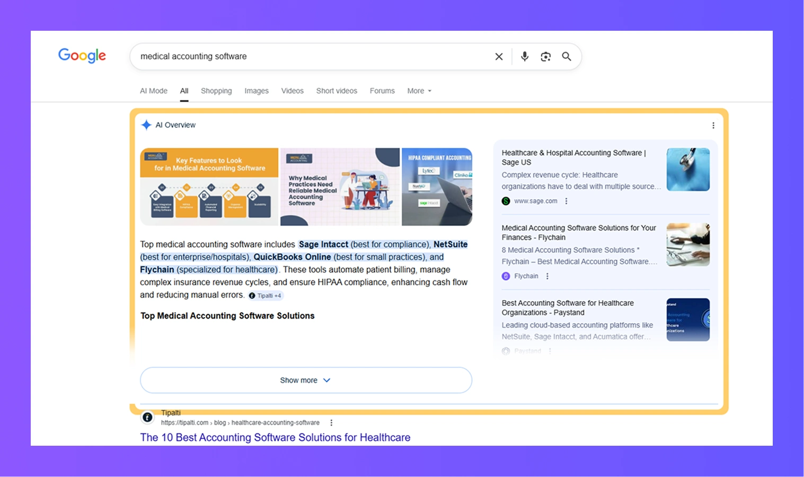This screenshot has height=477, width=804.
Task: Open the Shopping tab
Action: click(x=216, y=91)
